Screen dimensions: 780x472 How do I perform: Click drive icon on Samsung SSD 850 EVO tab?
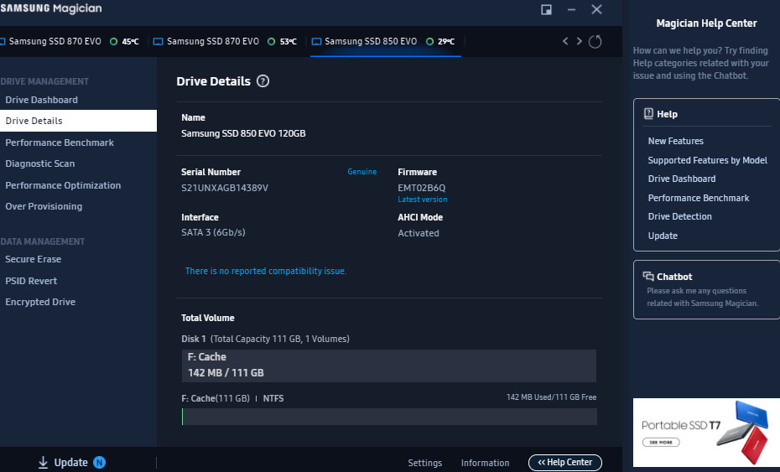[316, 42]
